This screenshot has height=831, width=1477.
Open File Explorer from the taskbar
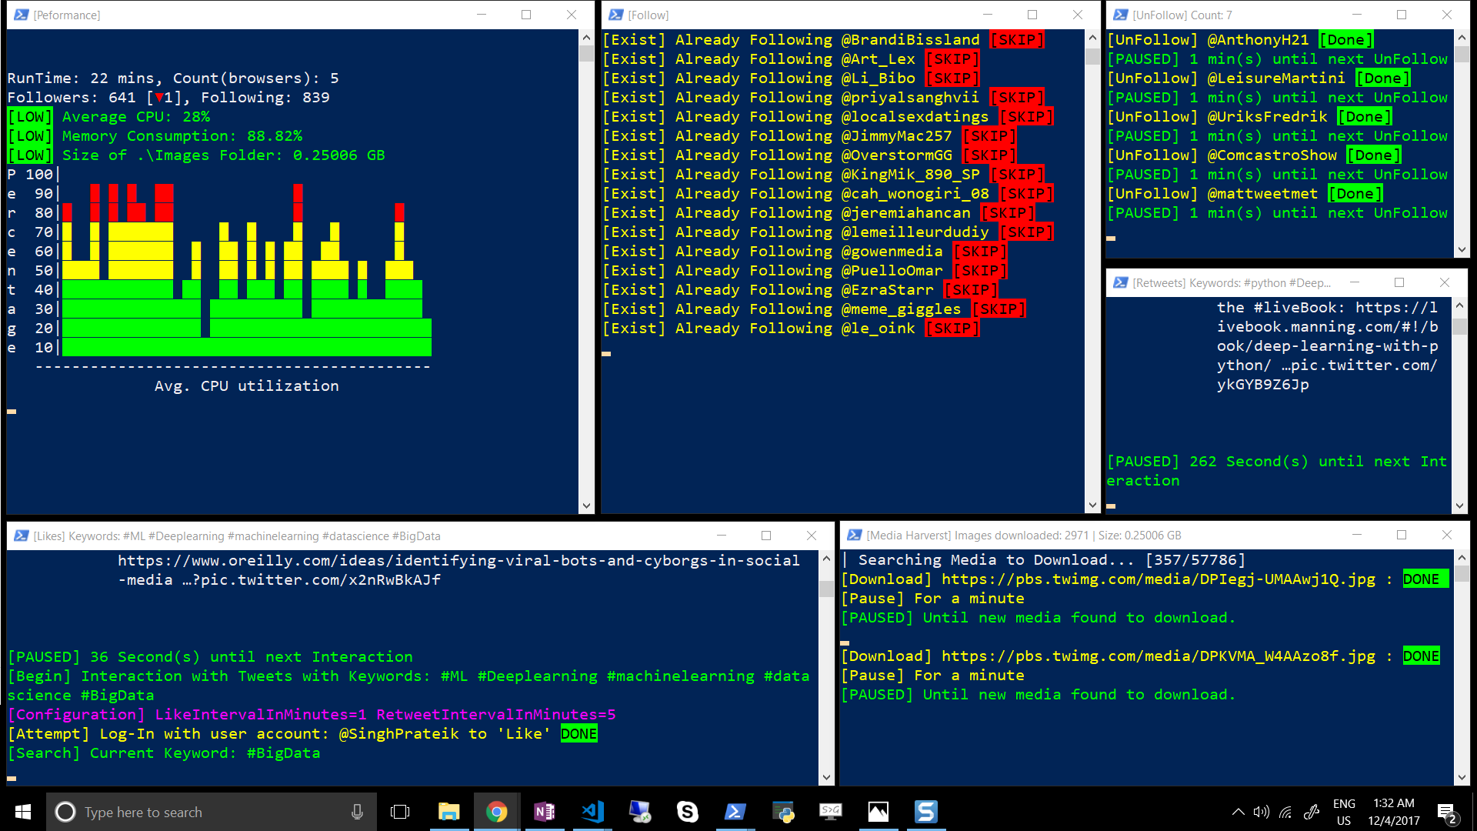click(448, 812)
